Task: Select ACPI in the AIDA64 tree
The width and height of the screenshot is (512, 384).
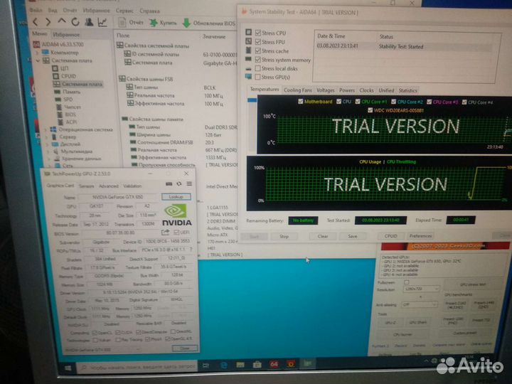Action: coord(67,122)
